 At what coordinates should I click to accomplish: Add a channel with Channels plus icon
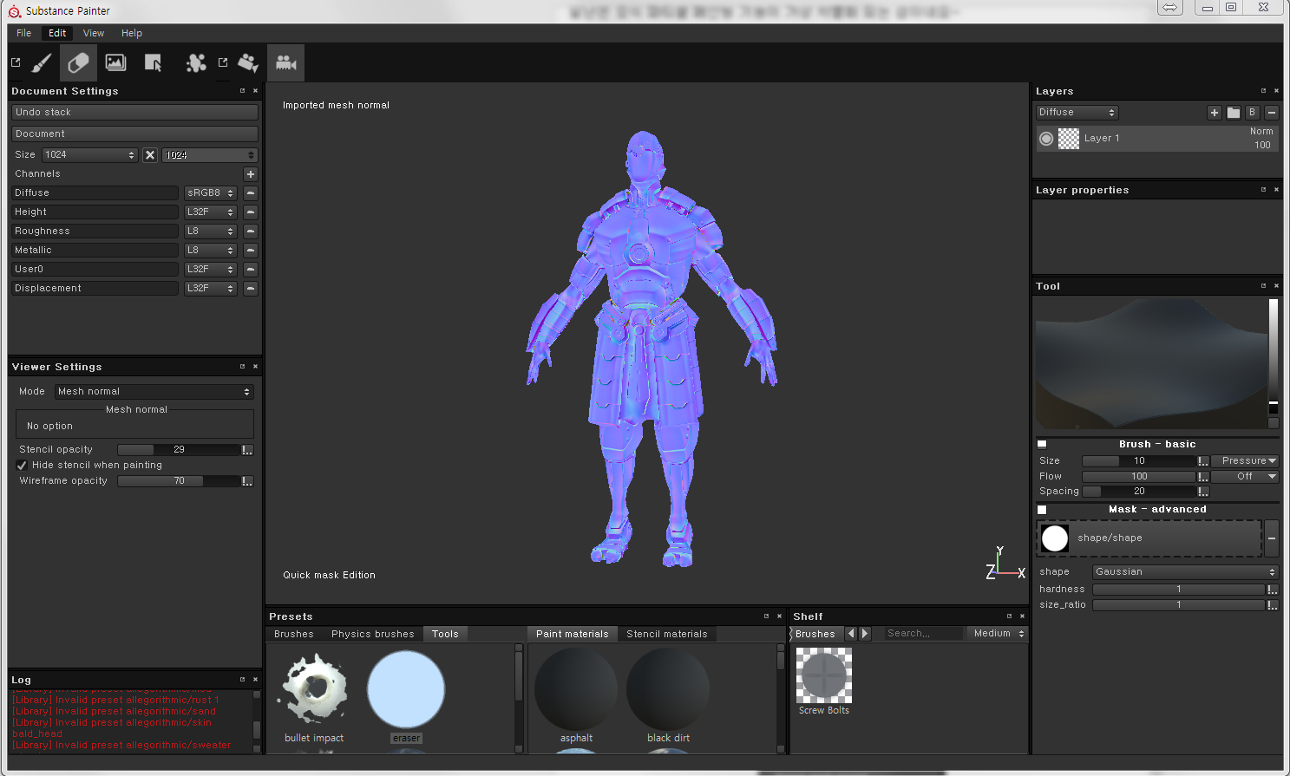coord(251,174)
